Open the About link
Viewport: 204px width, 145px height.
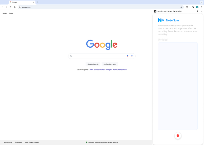[5, 13]
